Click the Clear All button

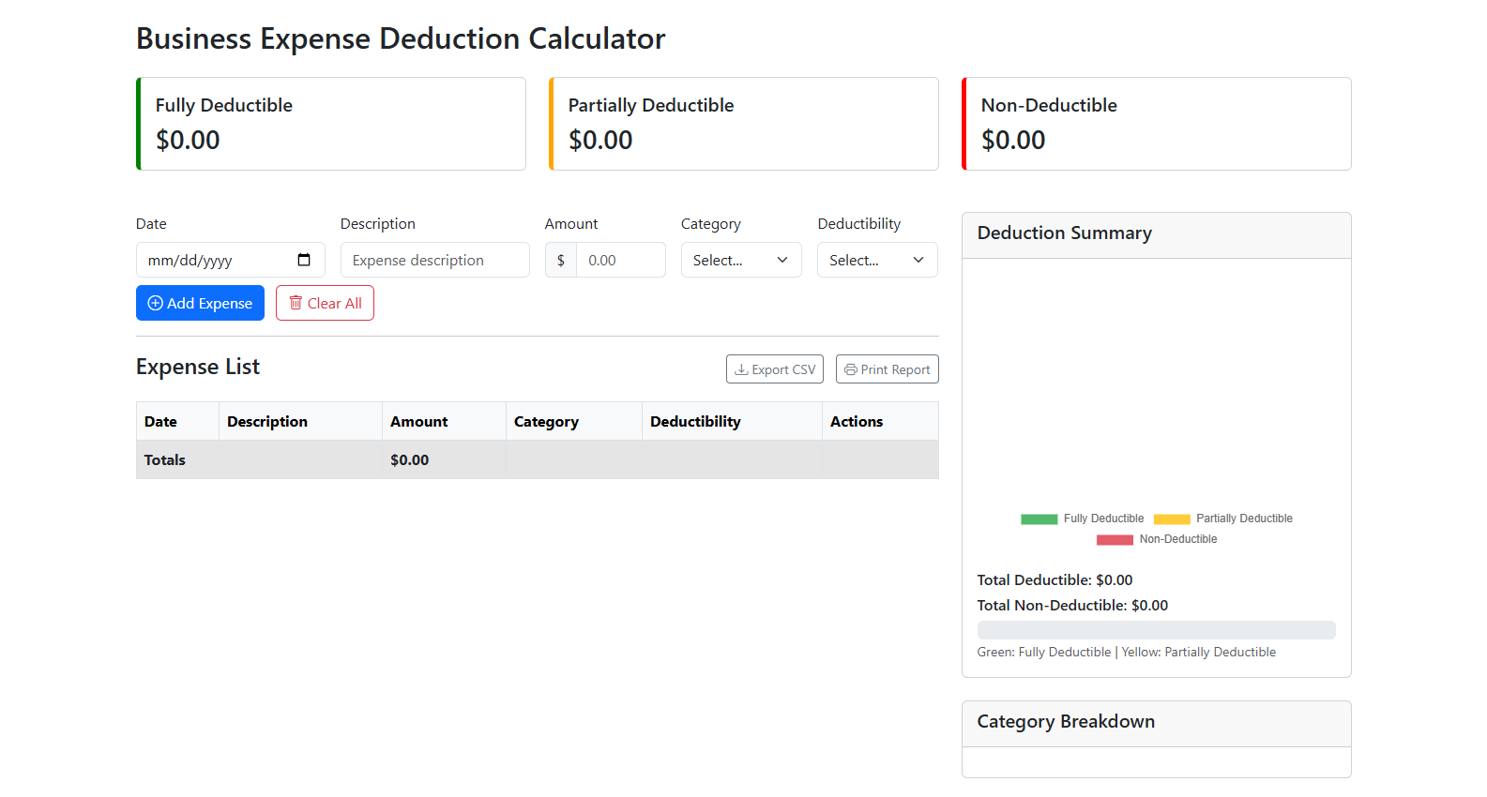[x=325, y=303]
